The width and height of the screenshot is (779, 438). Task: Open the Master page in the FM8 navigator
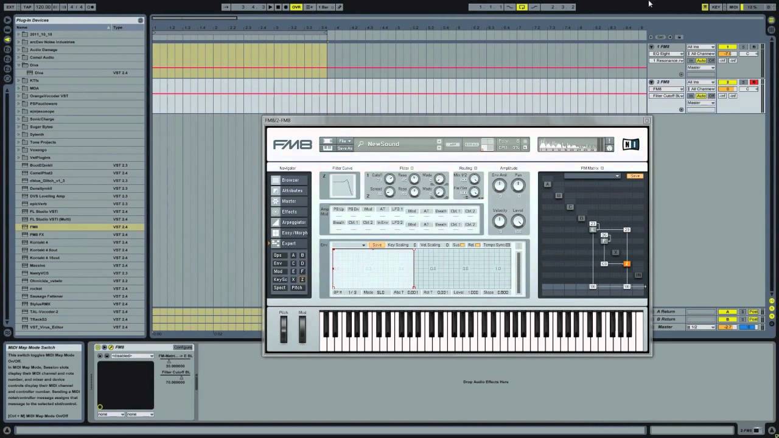(x=290, y=201)
